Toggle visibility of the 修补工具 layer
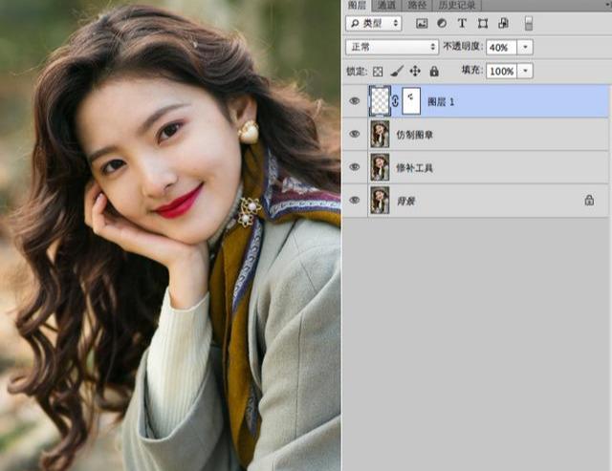This screenshot has width=612, height=471. [355, 167]
